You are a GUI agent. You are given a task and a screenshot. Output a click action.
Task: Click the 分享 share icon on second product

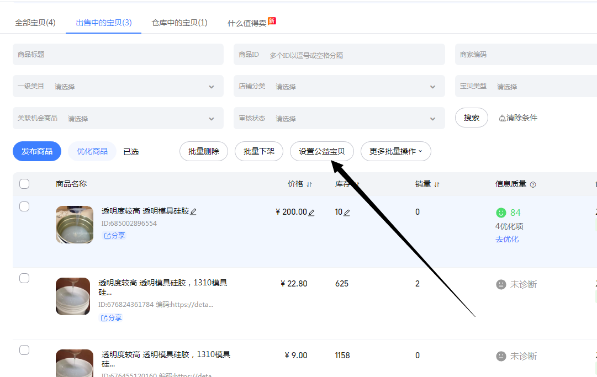click(x=110, y=317)
